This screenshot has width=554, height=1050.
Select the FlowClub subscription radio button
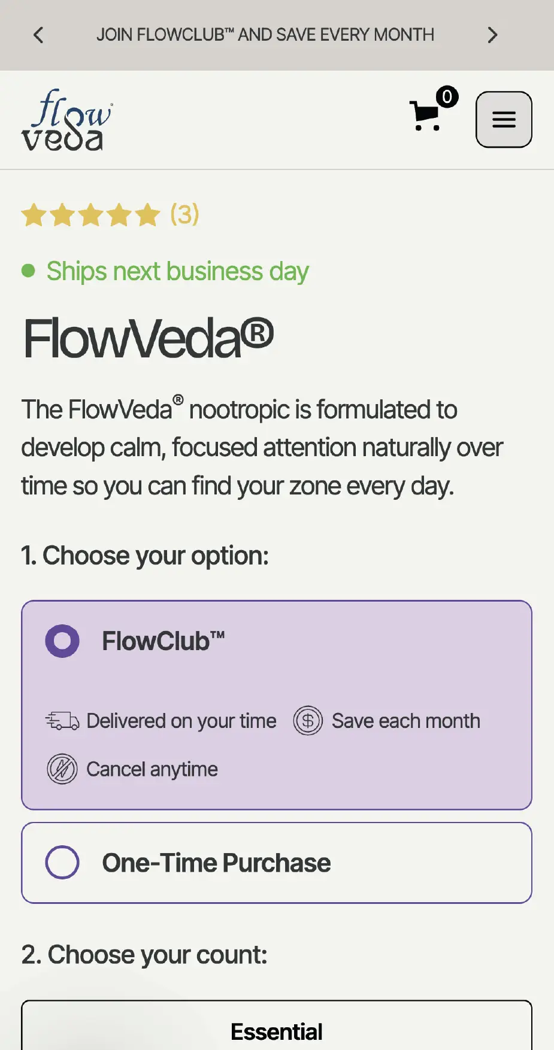point(62,641)
